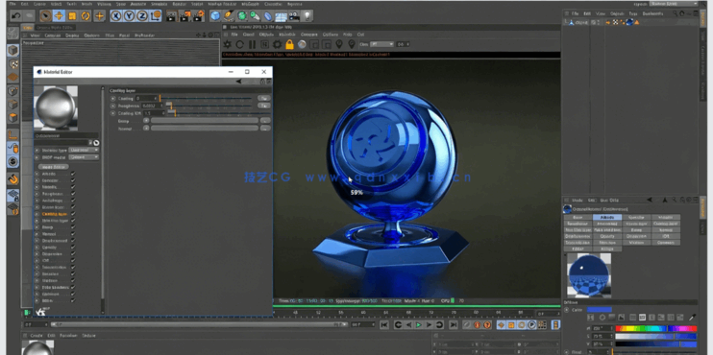
Task: Open Objects menu in Live Viewer
Action: pos(266,35)
